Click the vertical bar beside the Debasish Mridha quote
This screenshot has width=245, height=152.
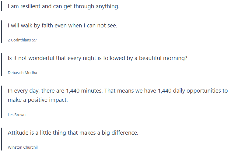point(2,65)
